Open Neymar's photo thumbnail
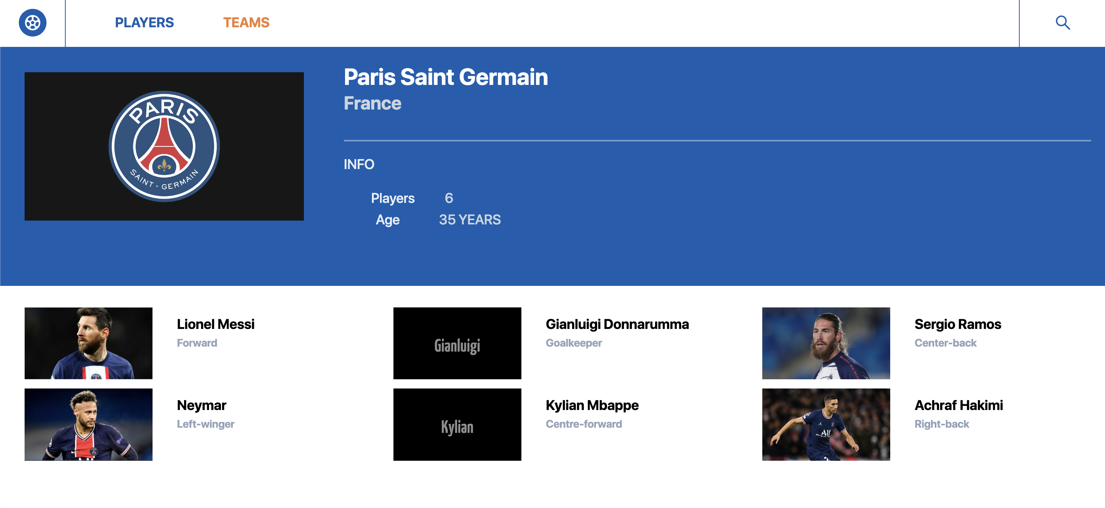 88,424
